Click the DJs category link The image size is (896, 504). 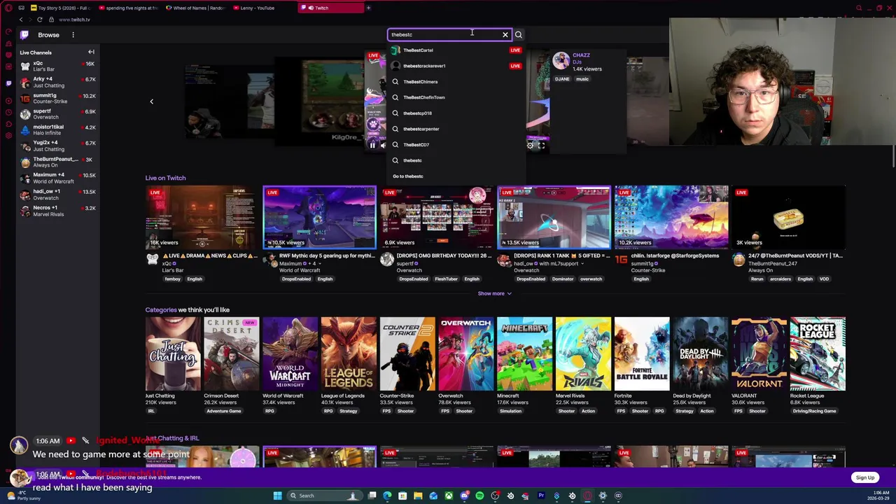(577, 62)
